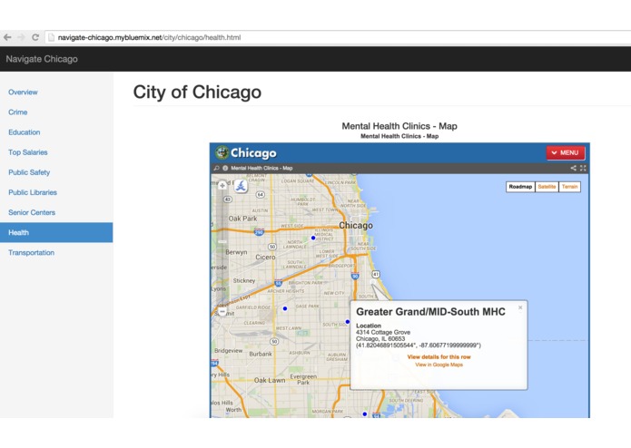Click the map zoom out minus button
The height and width of the screenshot is (448, 631).
point(222,311)
